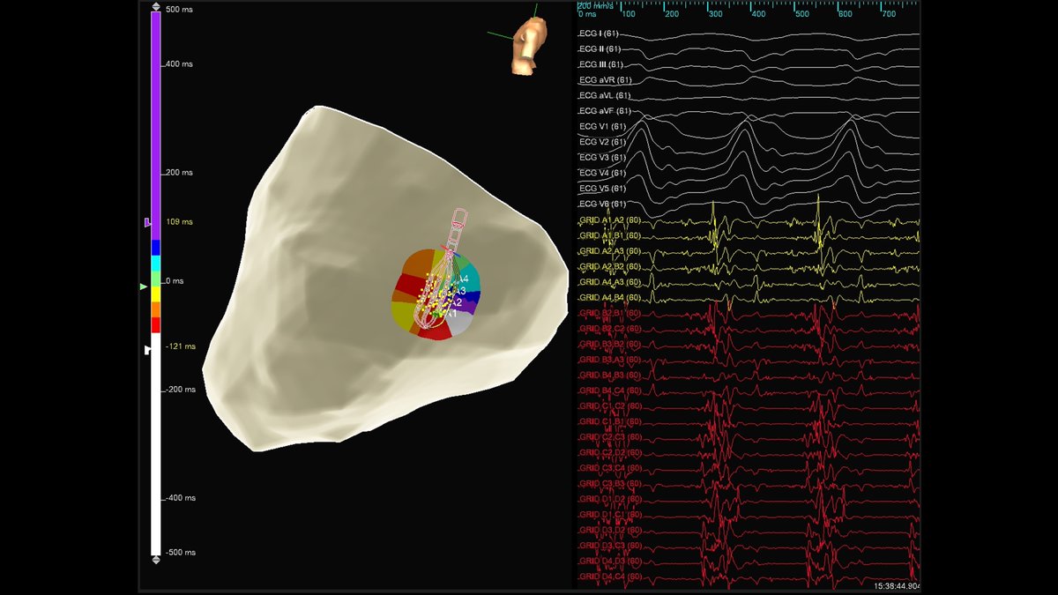The width and height of the screenshot is (1058, 595).
Task: Select the ECG aVF (61) trace label
Action: [604, 111]
